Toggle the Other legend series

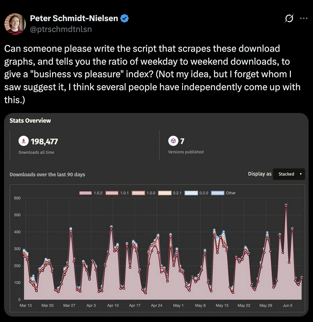coord(218,193)
